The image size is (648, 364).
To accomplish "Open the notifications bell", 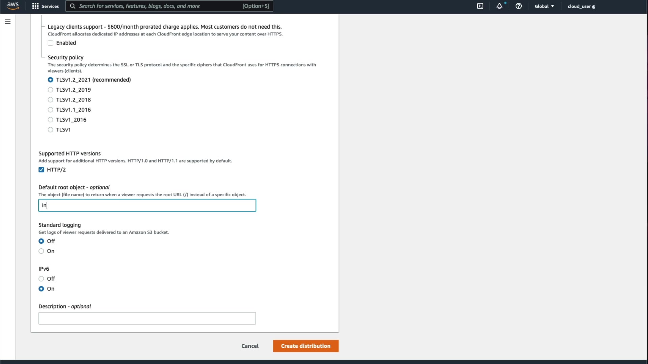I will pyautogui.click(x=499, y=6).
